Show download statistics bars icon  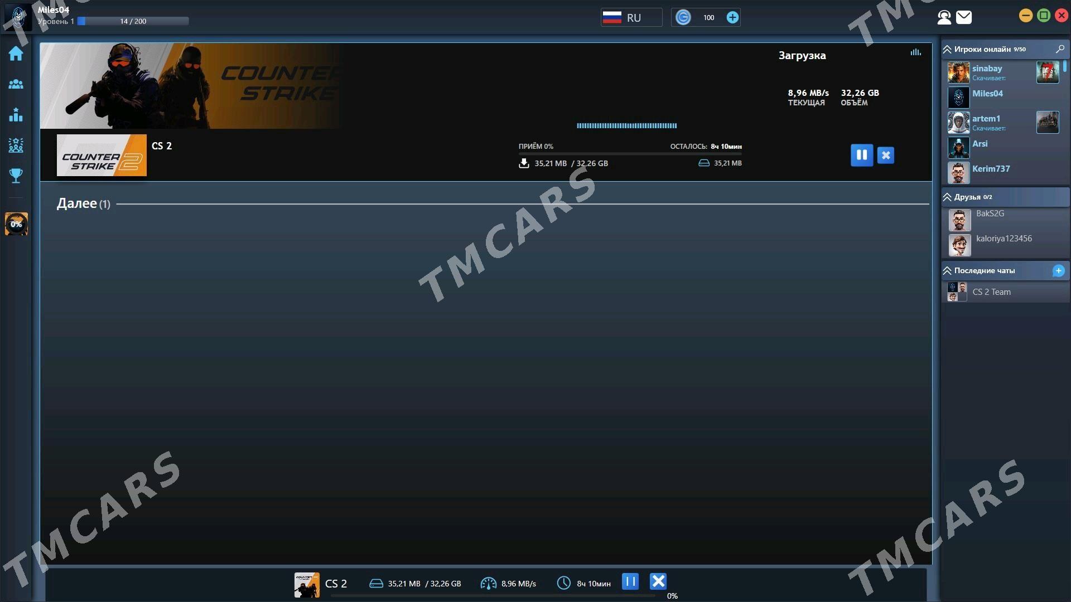tap(915, 52)
